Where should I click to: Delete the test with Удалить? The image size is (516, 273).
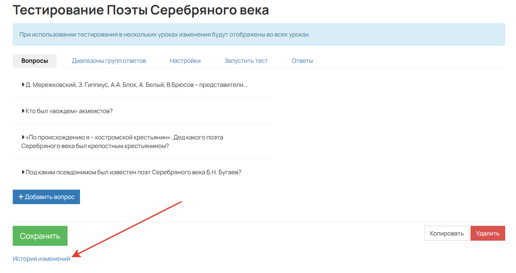pos(488,233)
